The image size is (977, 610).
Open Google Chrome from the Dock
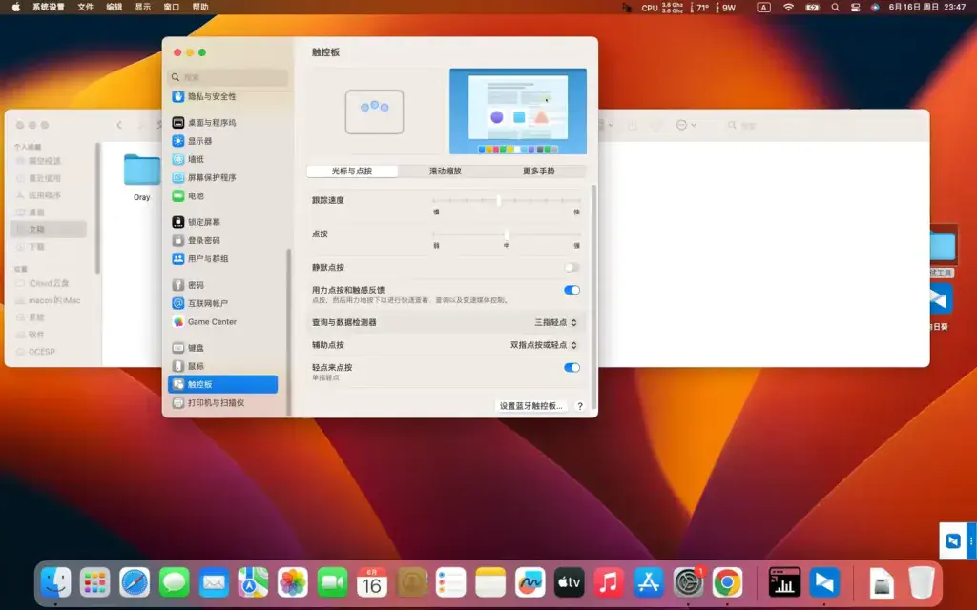[x=727, y=583]
